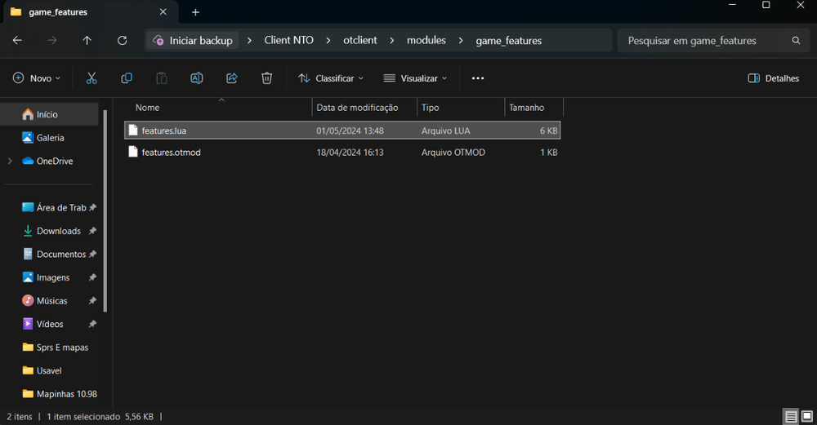Open a new tab with plus button
The height and width of the screenshot is (425, 817).
(x=195, y=12)
